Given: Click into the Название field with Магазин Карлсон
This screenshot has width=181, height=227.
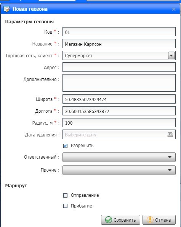Looking at the screenshot, I should pyautogui.click(x=119, y=44).
